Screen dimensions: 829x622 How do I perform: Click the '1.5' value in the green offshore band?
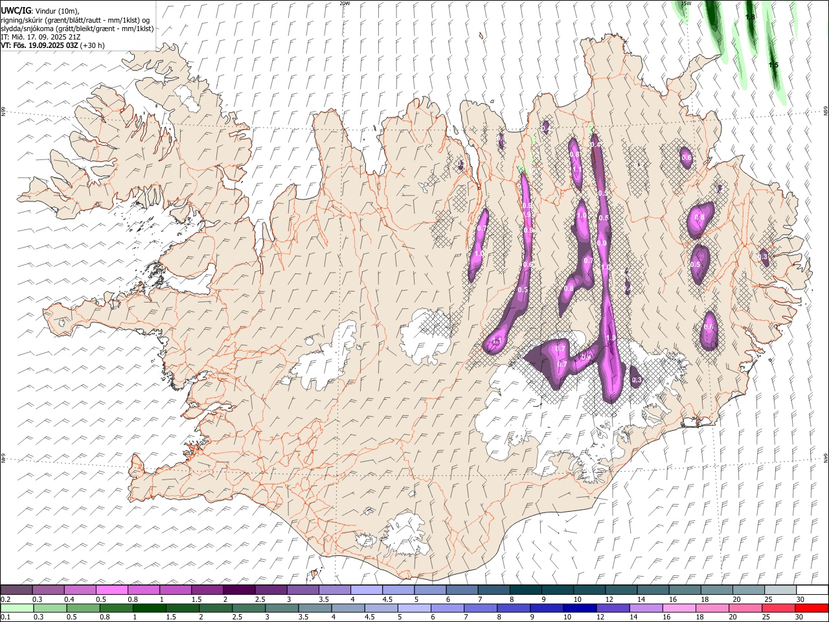[x=773, y=65]
